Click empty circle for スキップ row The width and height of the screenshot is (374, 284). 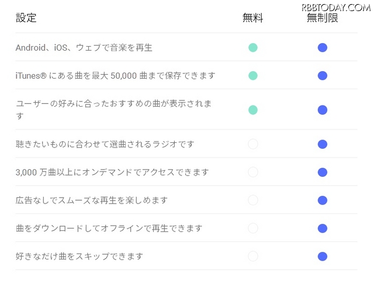[x=253, y=257]
